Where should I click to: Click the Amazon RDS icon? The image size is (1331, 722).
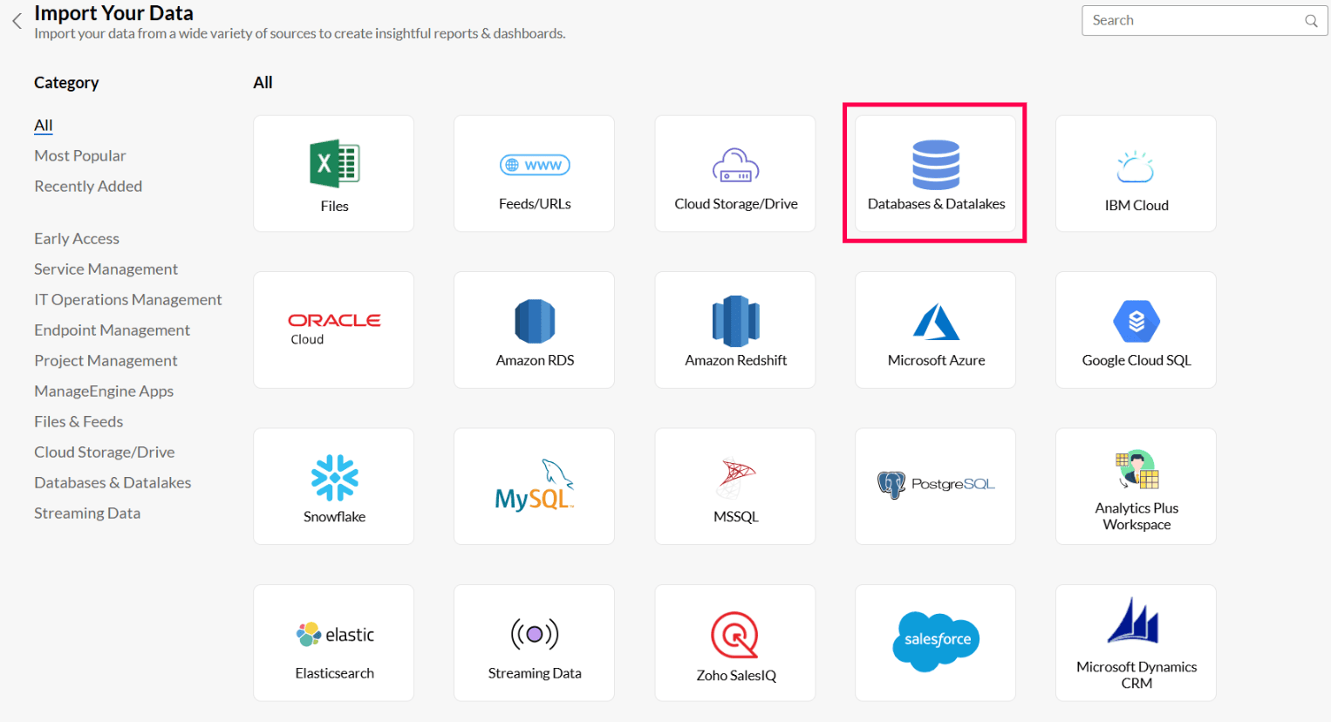[534, 323]
